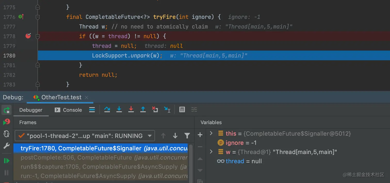Toggle auto-test in the debug sidebar
This screenshot has height=183, width=390.
pyautogui.click(x=6, y=134)
